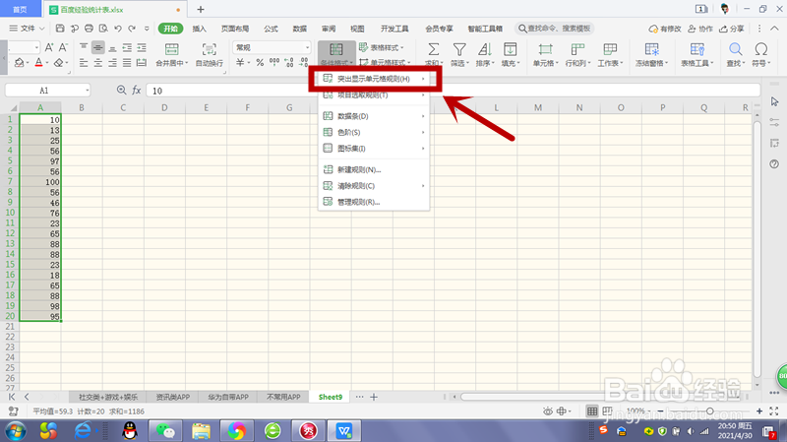Image resolution: width=787 pixels, height=442 pixels.
Task: Toggle vertical middle alignment button
Action: point(98,47)
